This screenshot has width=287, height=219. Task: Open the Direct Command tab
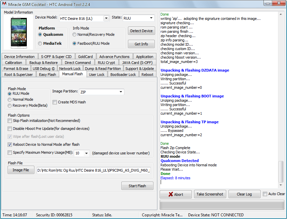pos(78,63)
